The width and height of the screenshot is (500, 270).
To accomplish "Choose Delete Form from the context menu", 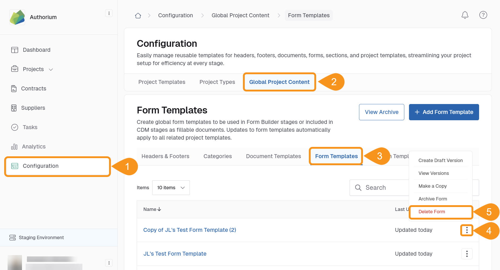I will (431, 212).
